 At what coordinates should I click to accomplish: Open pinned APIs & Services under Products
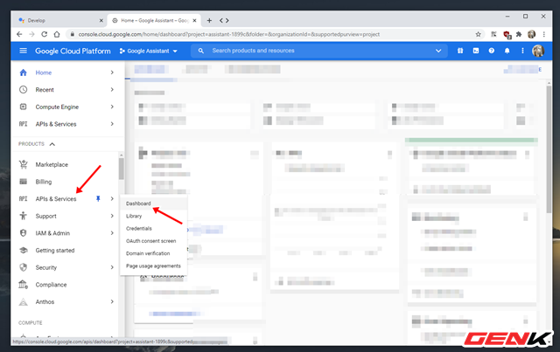pos(56,198)
